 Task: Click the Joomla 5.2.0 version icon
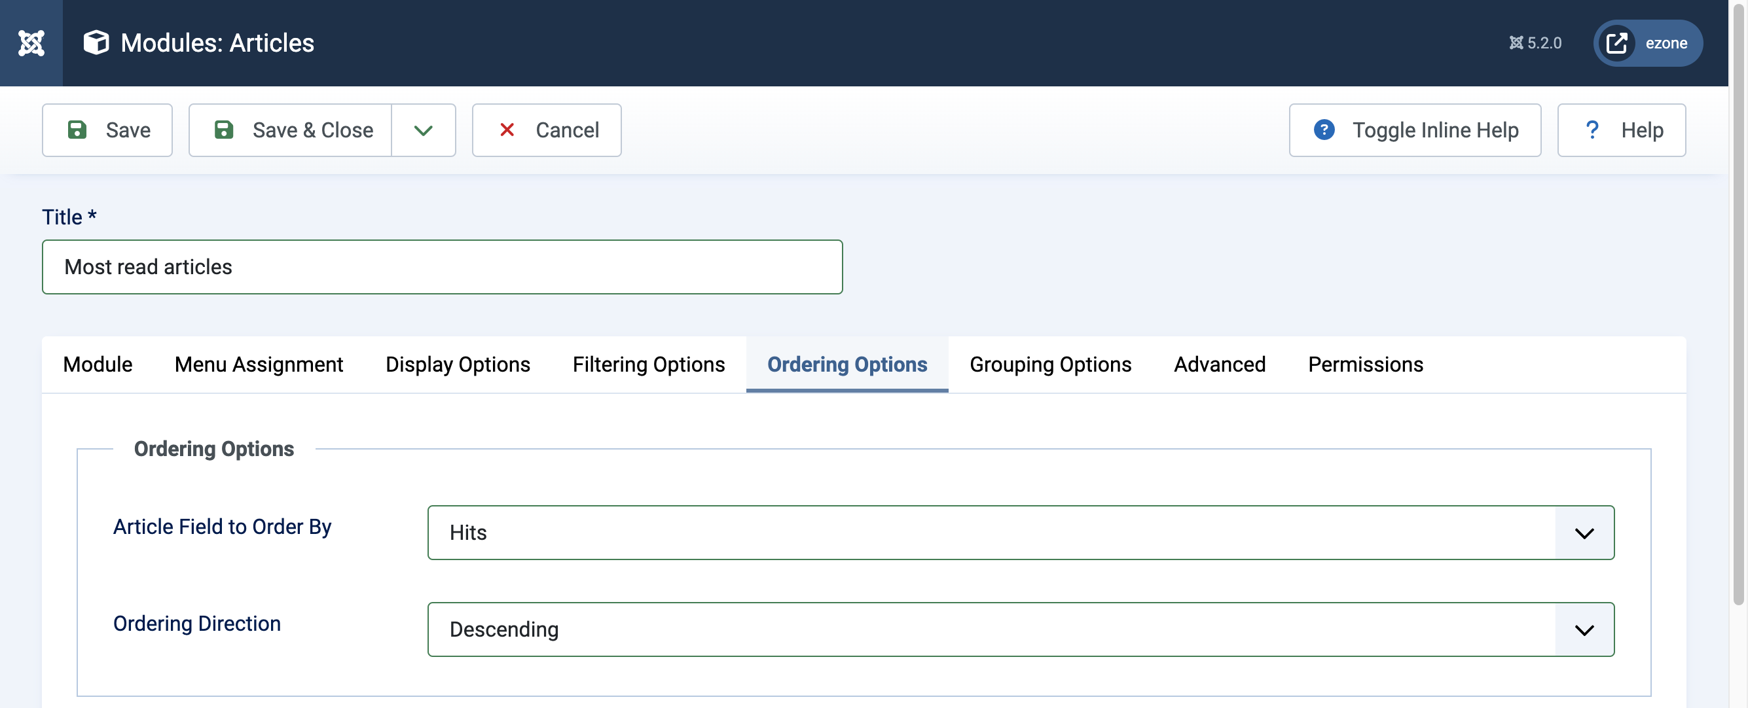tap(1518, 43)
